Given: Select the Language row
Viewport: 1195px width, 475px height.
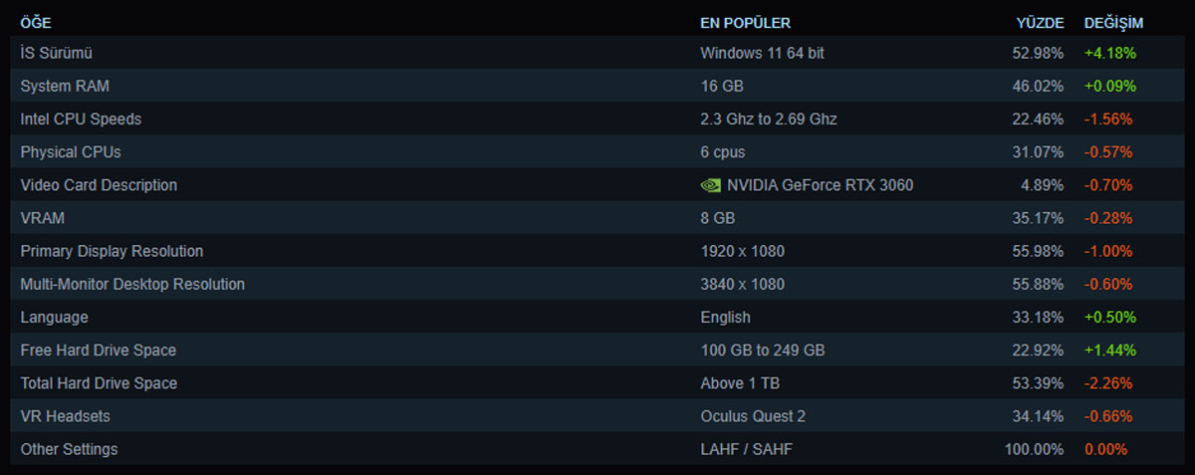Looking at the screenshot, I should pos(597,317).
